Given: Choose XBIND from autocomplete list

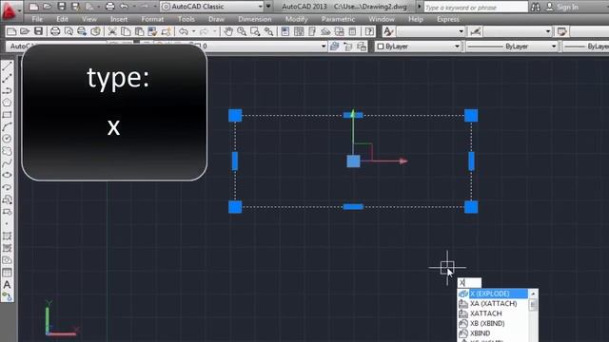Looking at the screenshot, I should tap(493, 333).
